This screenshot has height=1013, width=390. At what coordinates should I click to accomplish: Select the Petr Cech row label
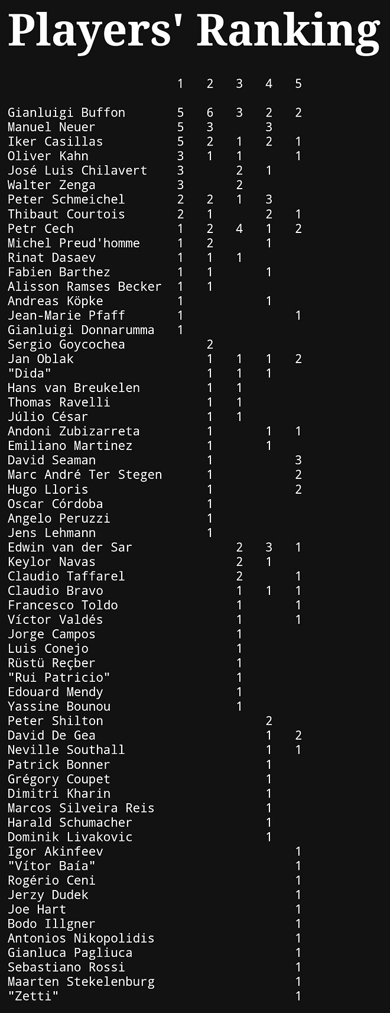click(x=41, y=228)
